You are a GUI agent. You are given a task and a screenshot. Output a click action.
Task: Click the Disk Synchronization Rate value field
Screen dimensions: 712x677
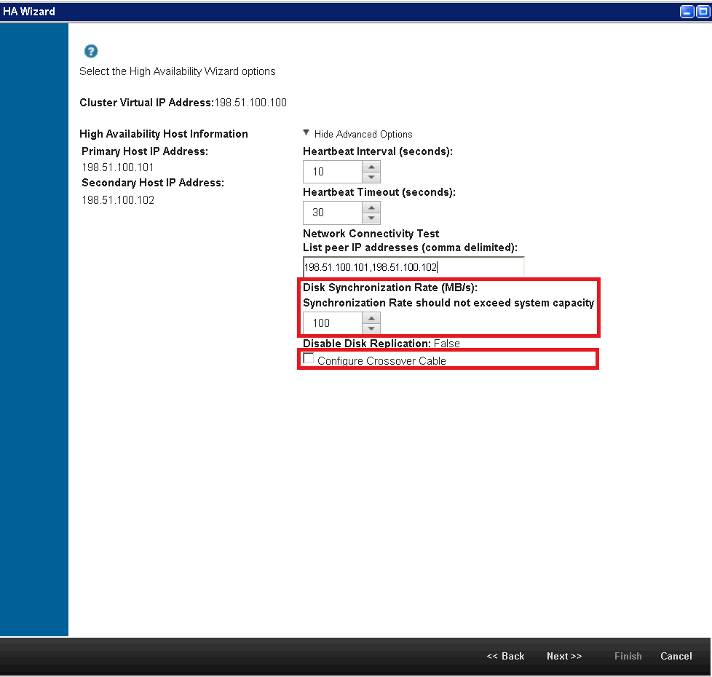(333, 322)
